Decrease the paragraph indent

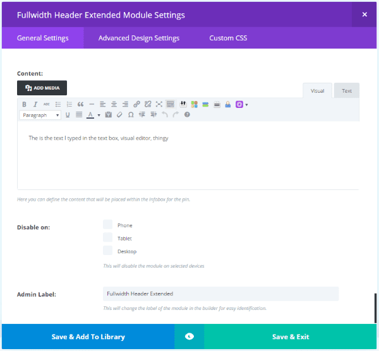tap(142, 115)
